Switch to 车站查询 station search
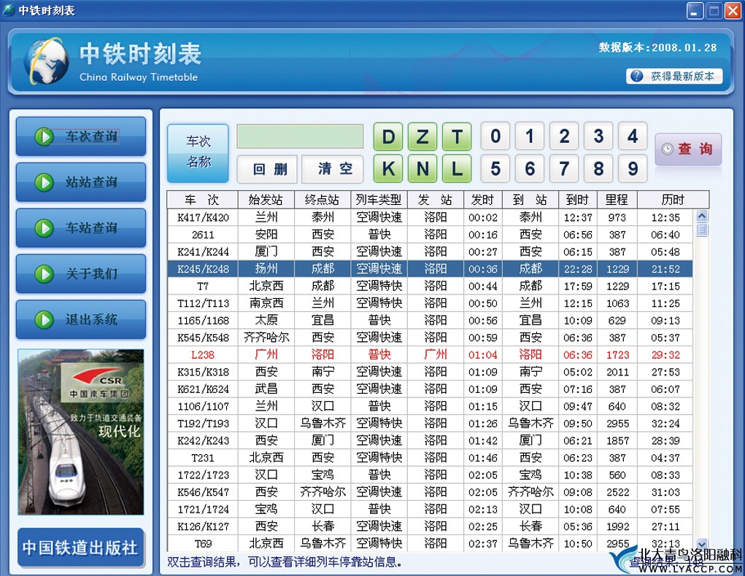This screenshot has width=745, height=576. coord(81,228)
